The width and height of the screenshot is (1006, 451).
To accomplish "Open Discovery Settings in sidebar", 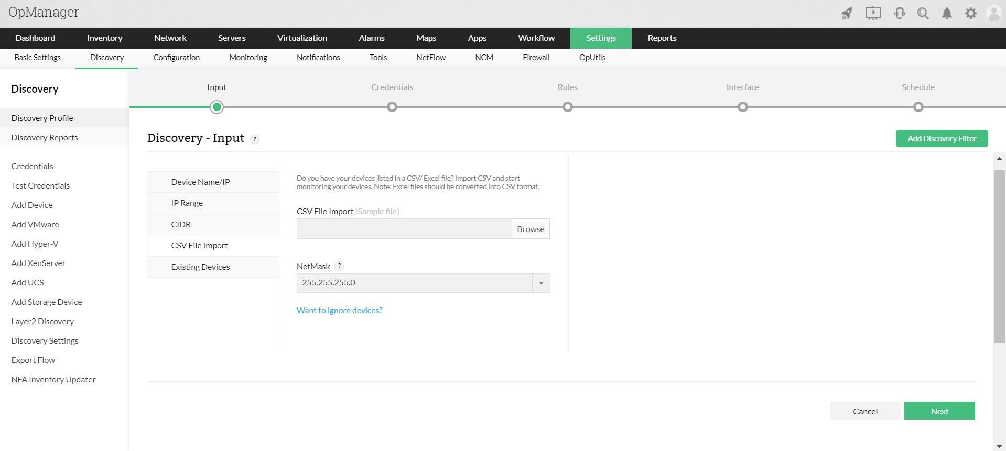I will pyautogui.click(x=45, y=340).
